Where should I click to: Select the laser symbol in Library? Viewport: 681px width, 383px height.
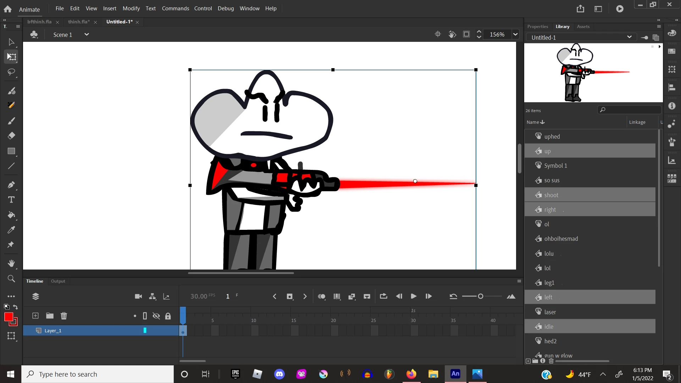click(550, 312)
